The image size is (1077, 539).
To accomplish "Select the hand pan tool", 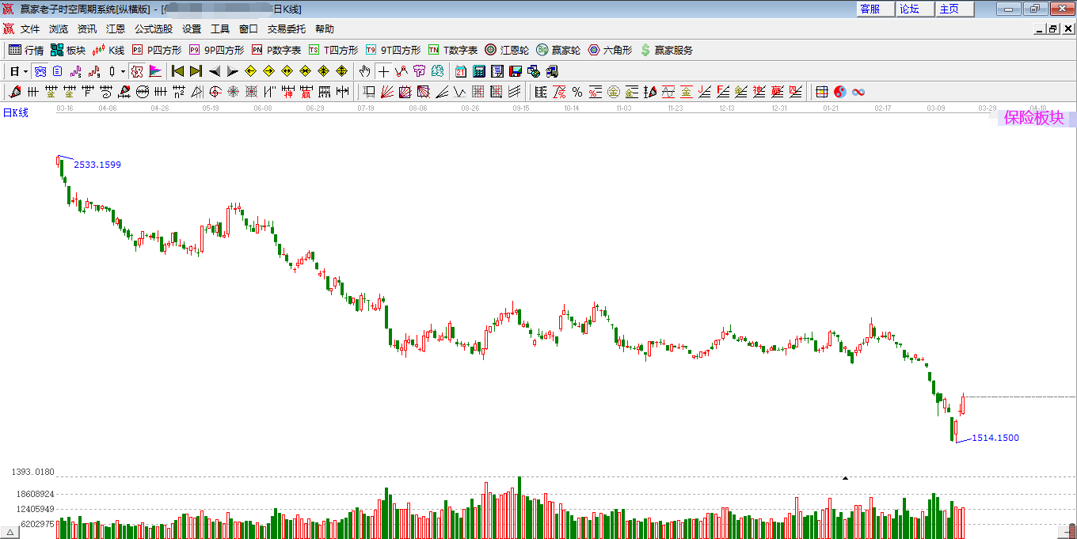I will 364,71.
